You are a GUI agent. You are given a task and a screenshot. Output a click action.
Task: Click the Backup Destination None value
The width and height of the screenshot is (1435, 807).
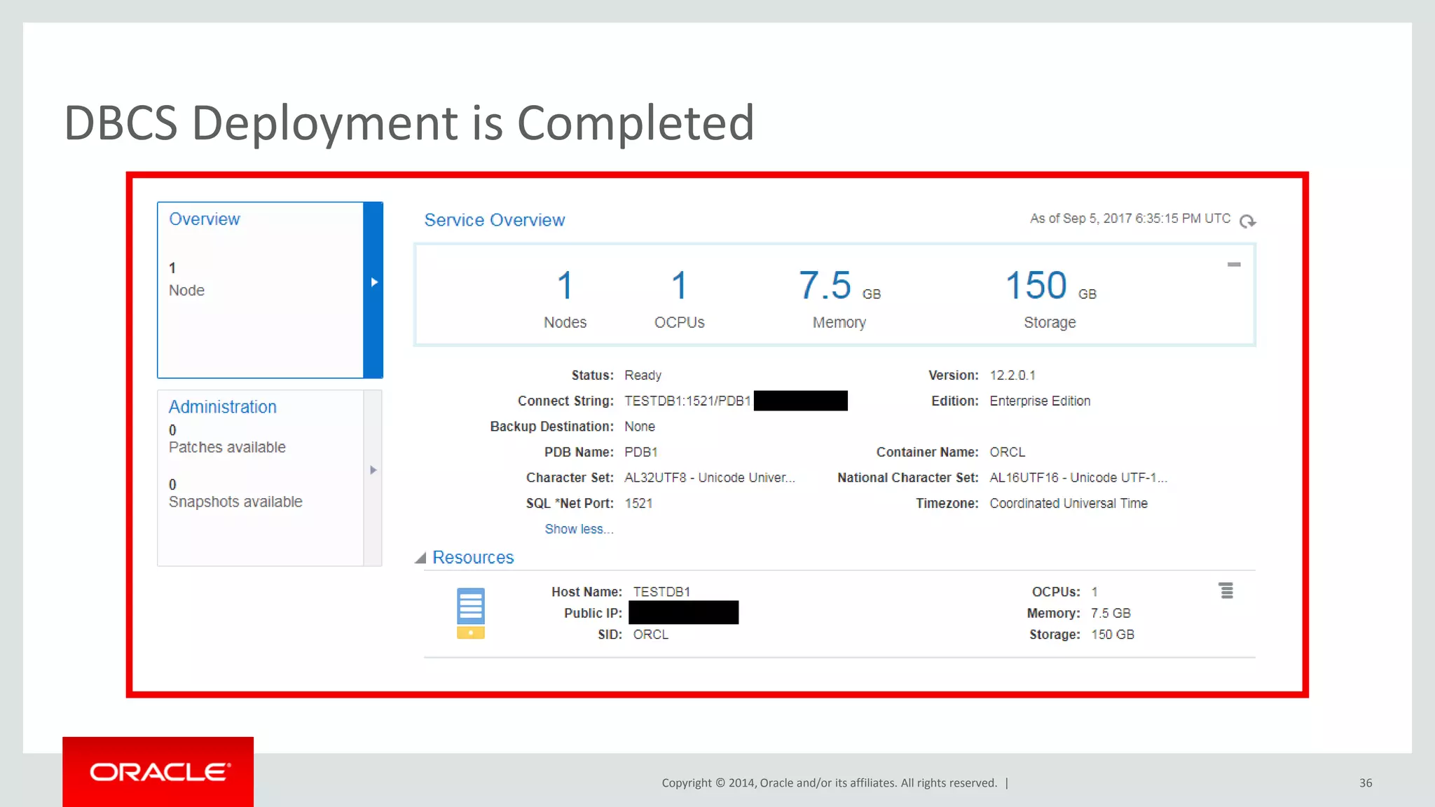pyautogui.click(x=640, y=427)
